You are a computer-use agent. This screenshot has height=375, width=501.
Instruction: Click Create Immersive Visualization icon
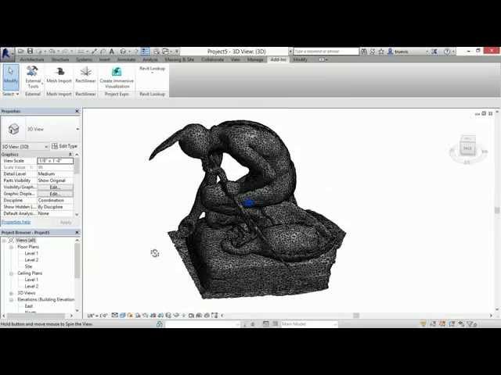pyautogui.click(x=117, y=71)
